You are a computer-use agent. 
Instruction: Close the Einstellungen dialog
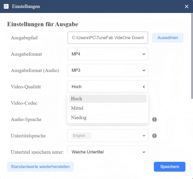coord(186,6)
